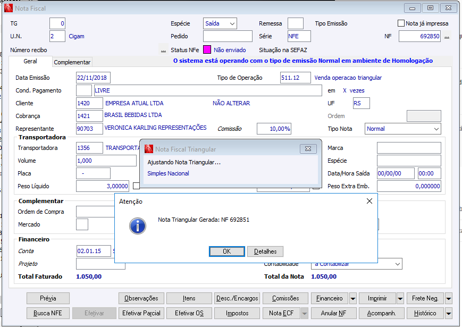Image resolution: width=462 pixels, height=327 pixels.
Task: Click the Cond. Pagamento LIVRE field
Action: pyautogui.click(x=208, y=90)
